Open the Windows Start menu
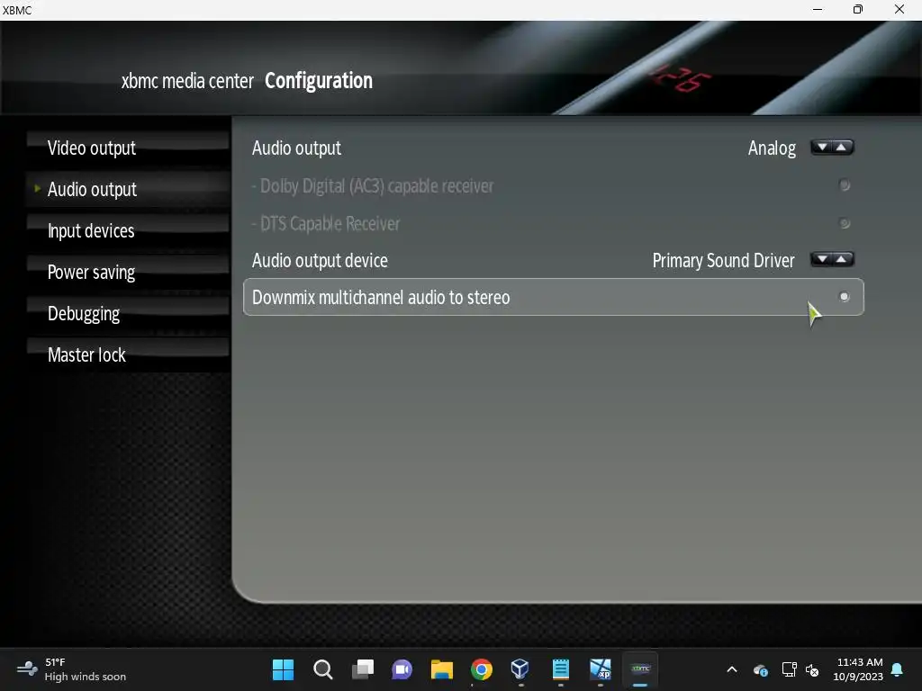 (x=283, y=669)
